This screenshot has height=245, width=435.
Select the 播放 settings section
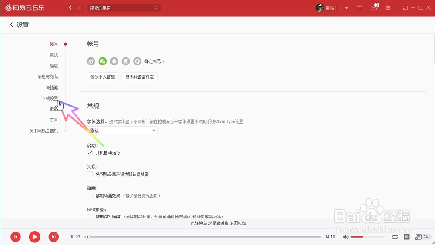coord(54,66)
